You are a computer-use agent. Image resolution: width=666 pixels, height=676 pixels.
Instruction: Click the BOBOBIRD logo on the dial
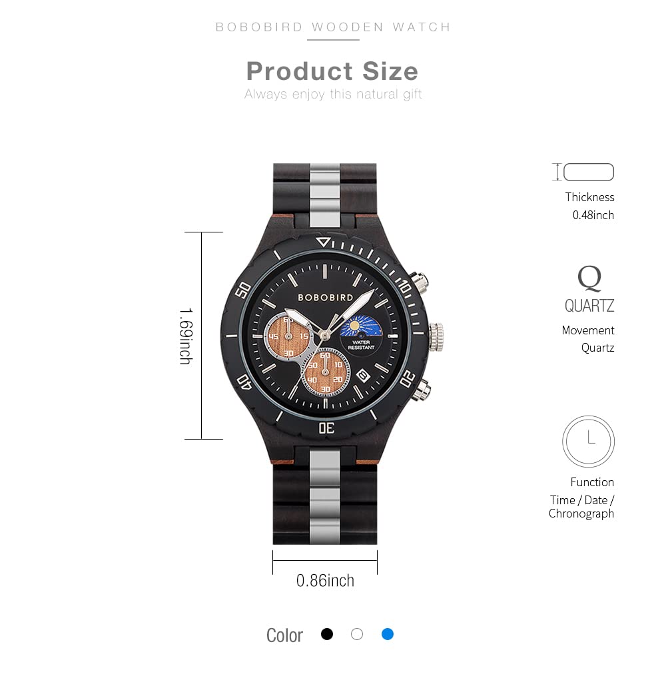326,298
